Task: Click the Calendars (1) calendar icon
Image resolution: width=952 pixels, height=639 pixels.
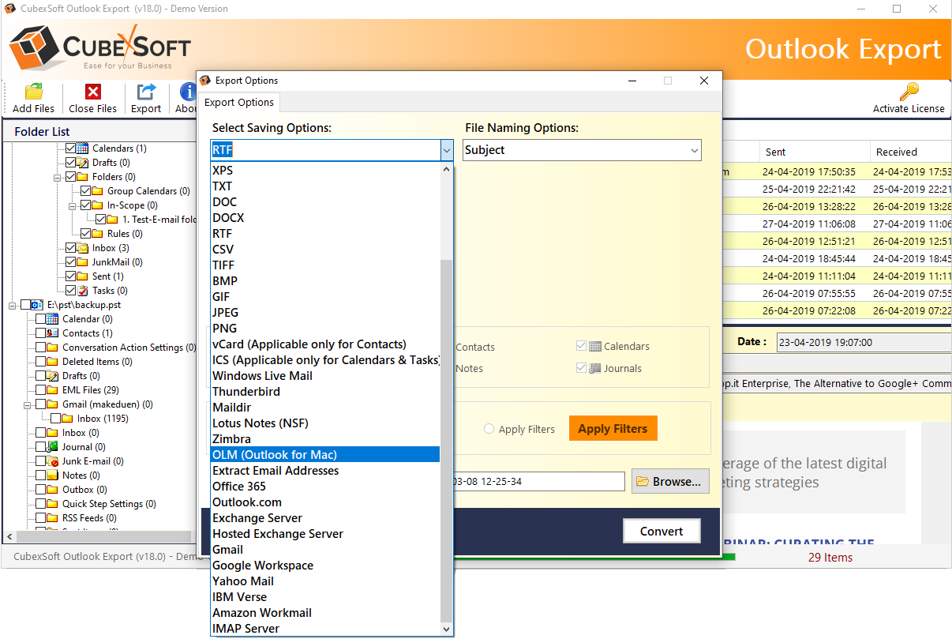Action: [x=83, y=148]
